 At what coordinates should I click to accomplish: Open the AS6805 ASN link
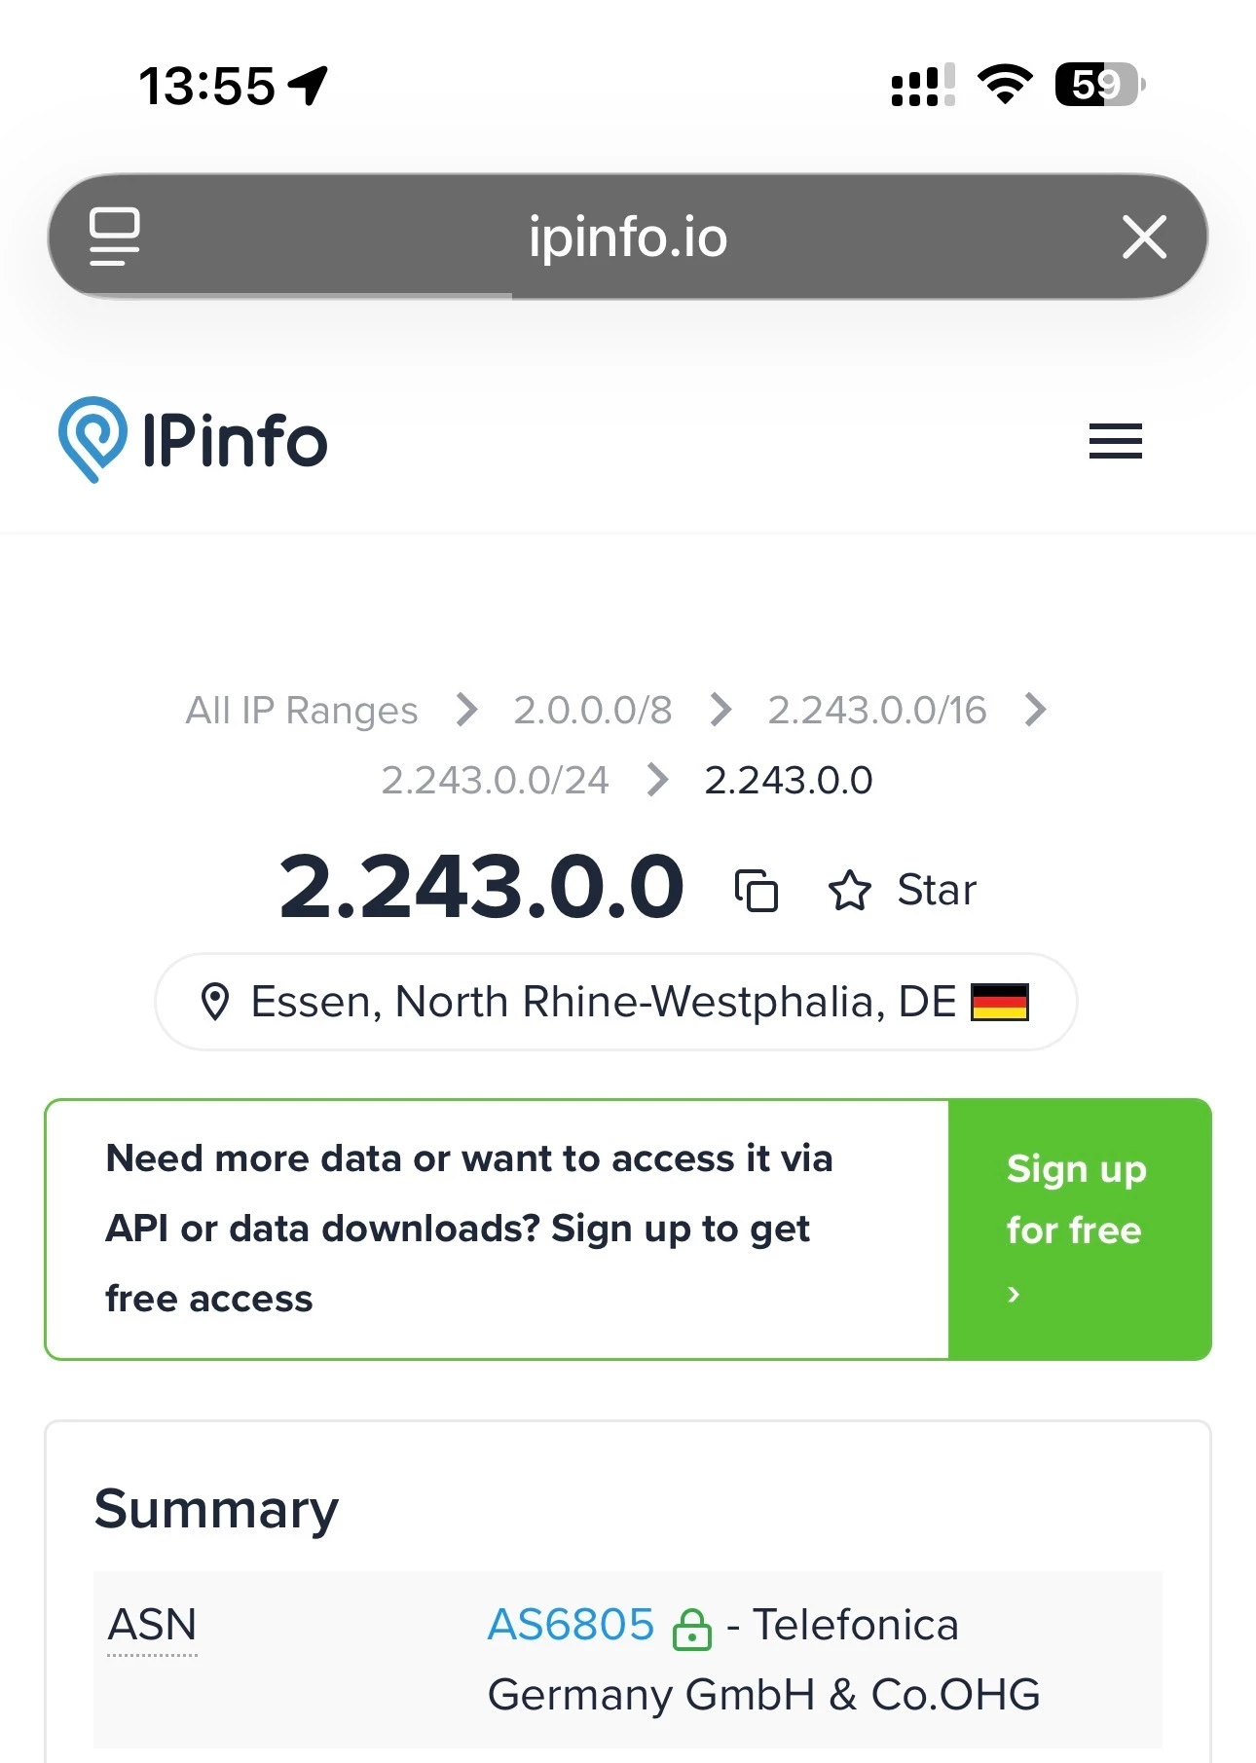click(571, 1624)
